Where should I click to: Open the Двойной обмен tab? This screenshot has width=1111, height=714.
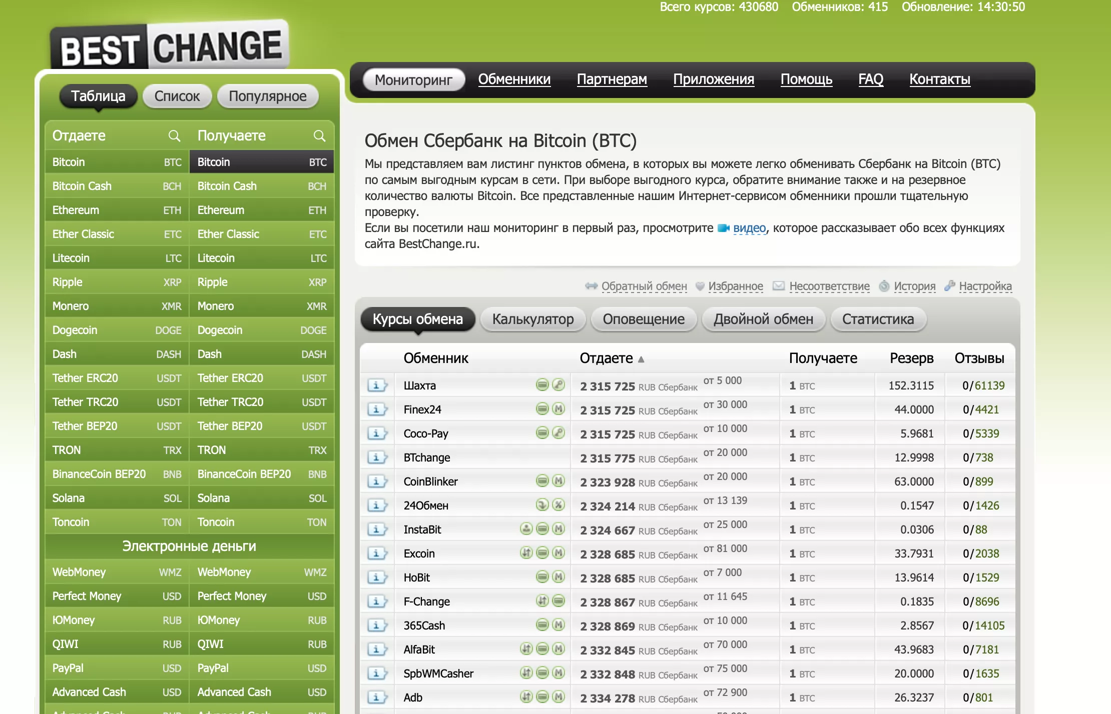tap(763, 319)
